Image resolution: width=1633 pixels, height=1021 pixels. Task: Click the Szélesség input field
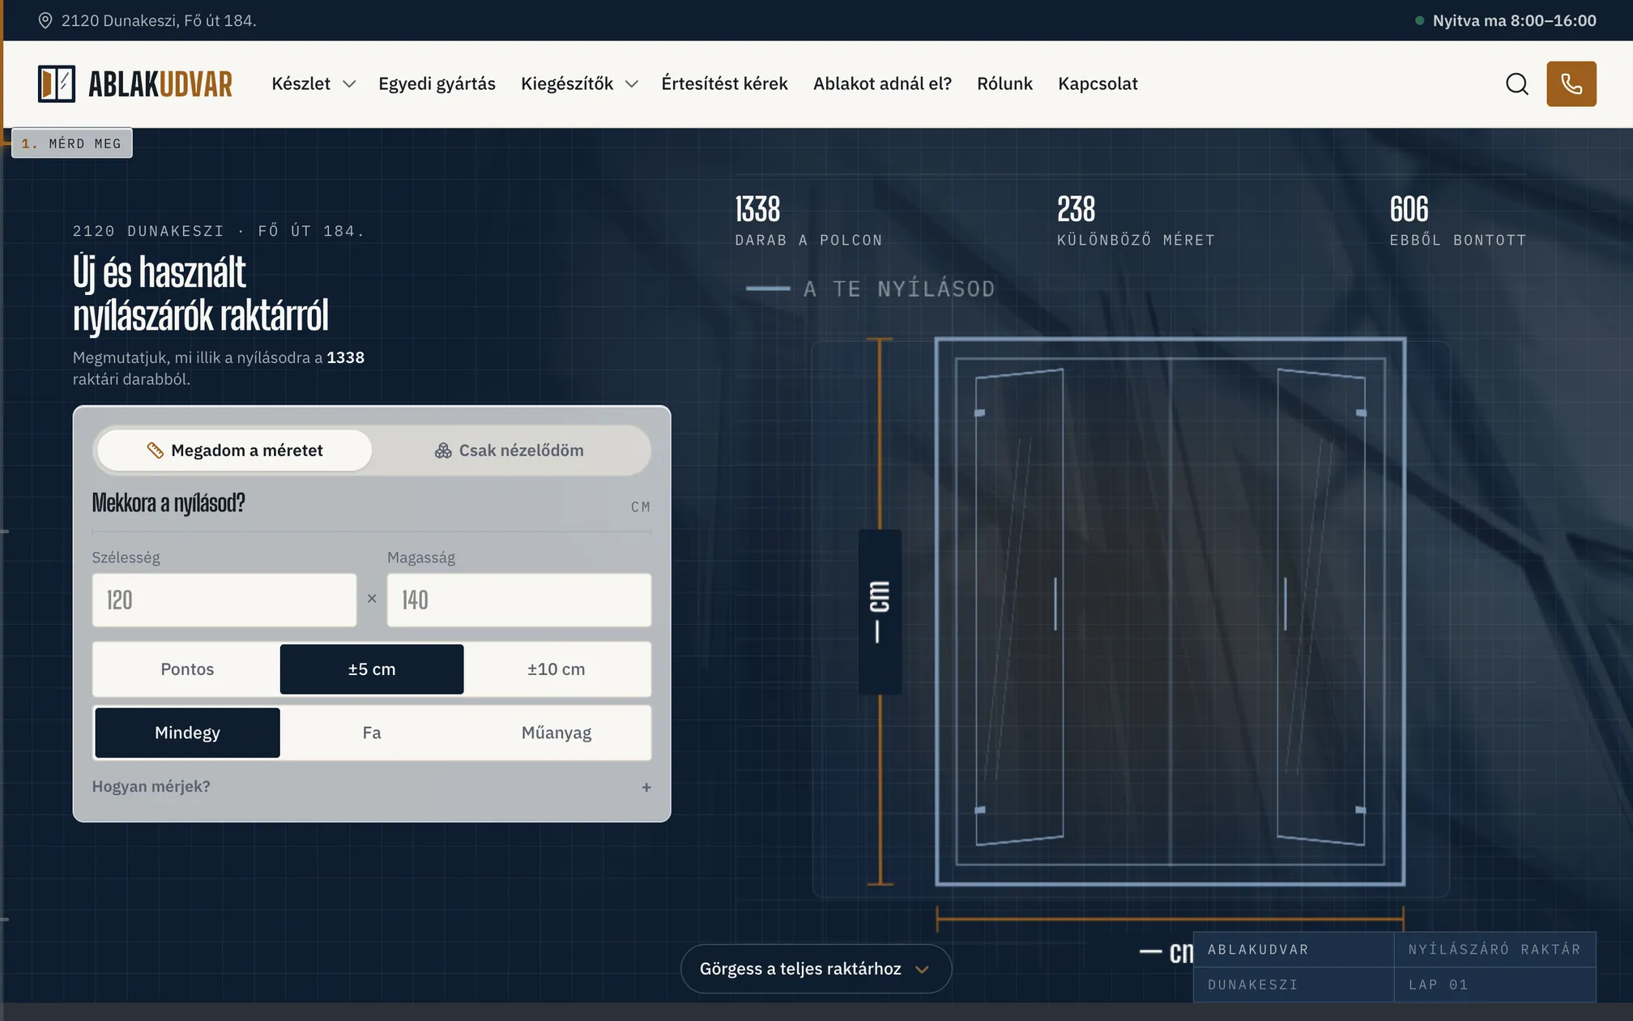coord(224,600)
